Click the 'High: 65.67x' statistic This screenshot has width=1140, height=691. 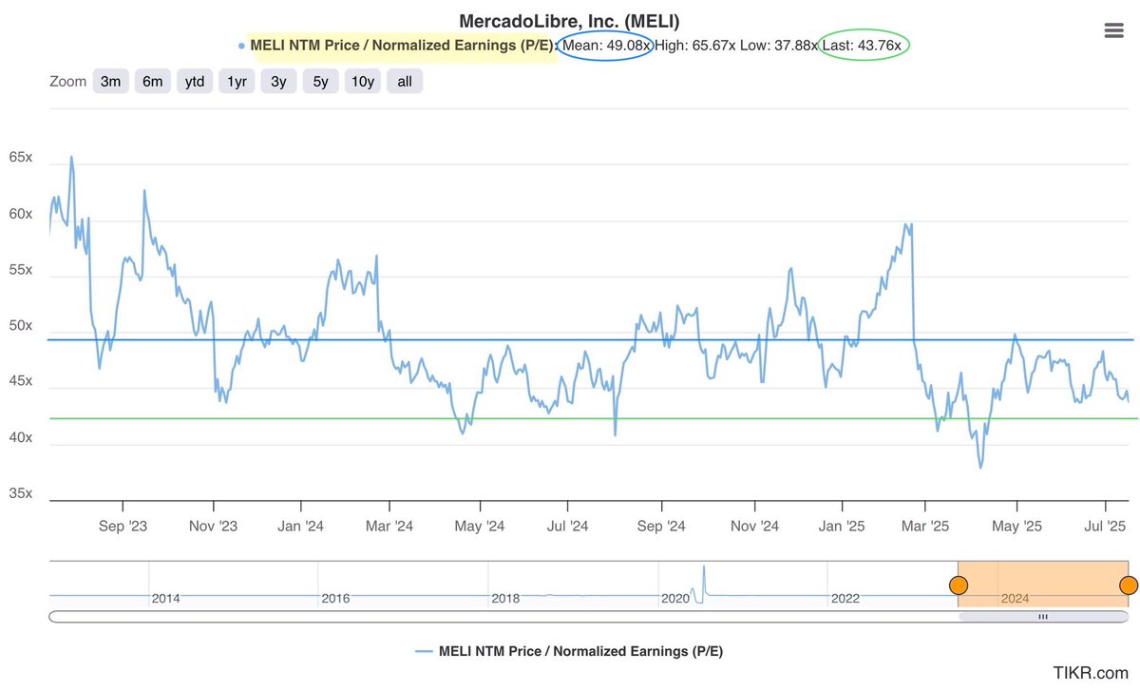click(695, 45)
